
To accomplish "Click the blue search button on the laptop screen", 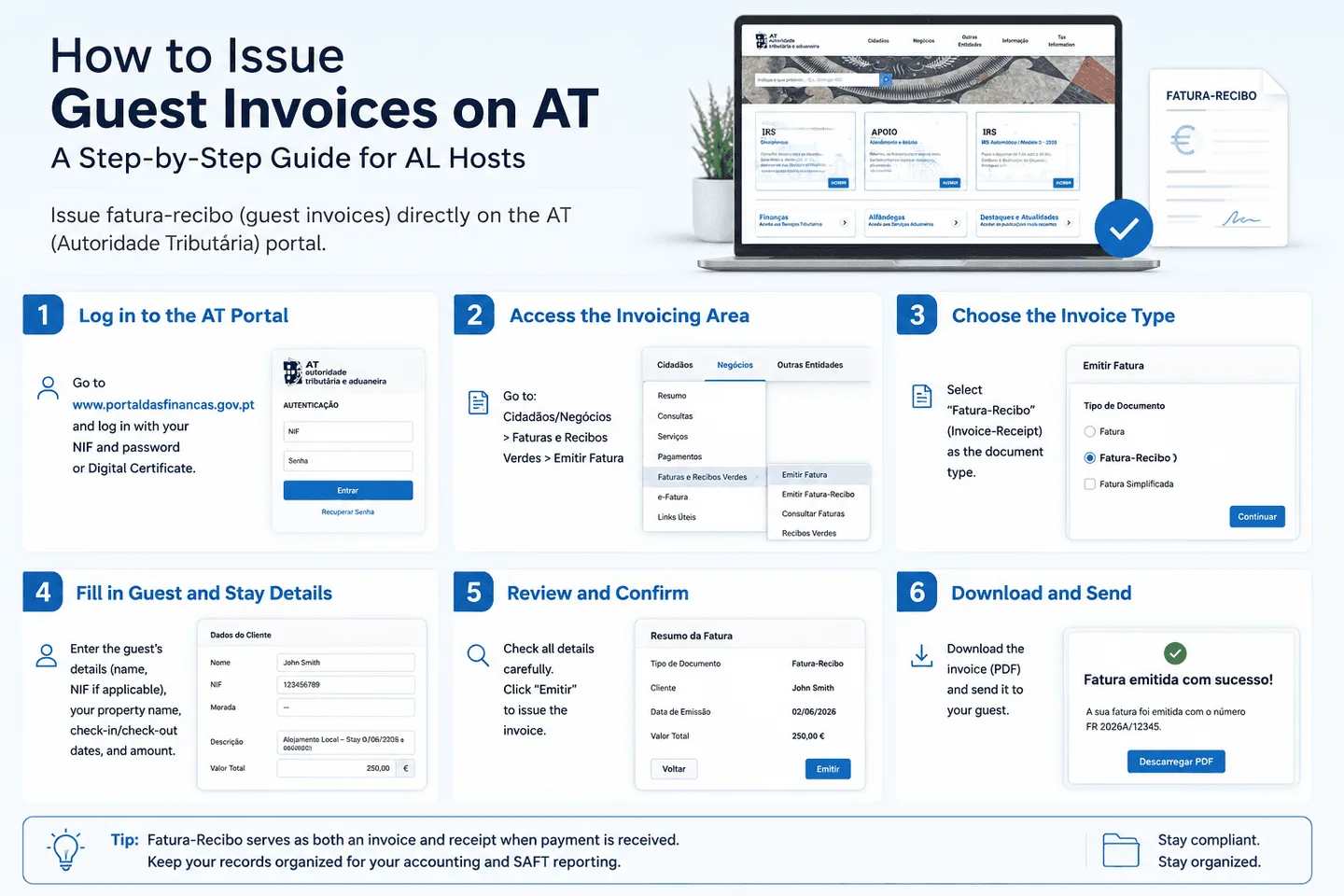I will tap(886, 80).
